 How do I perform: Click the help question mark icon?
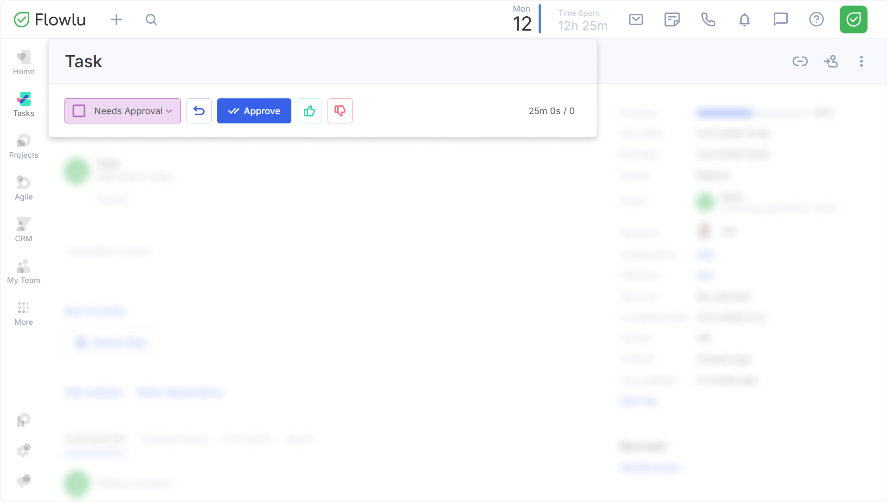click(x=816, y=19)
